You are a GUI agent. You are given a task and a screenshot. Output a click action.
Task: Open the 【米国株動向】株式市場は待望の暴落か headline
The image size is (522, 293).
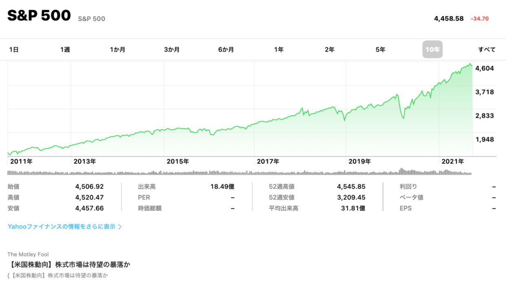[x=69, y=265]
